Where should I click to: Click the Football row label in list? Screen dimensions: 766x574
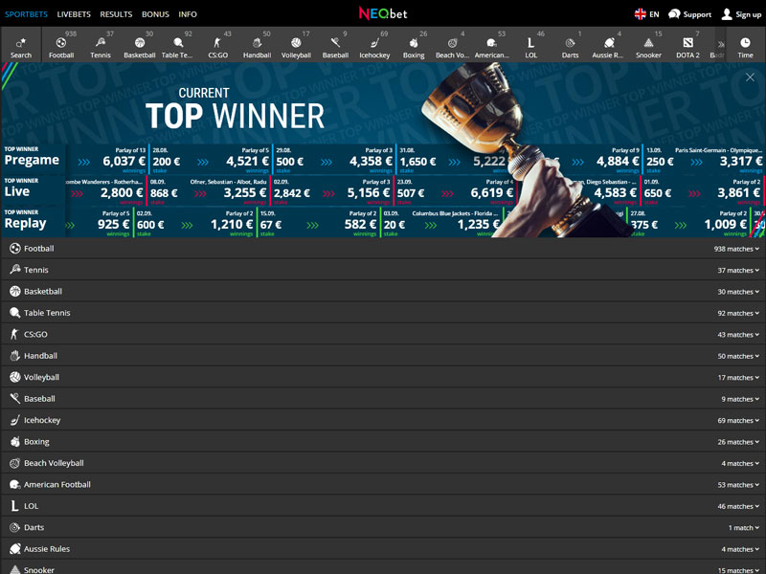39,249
